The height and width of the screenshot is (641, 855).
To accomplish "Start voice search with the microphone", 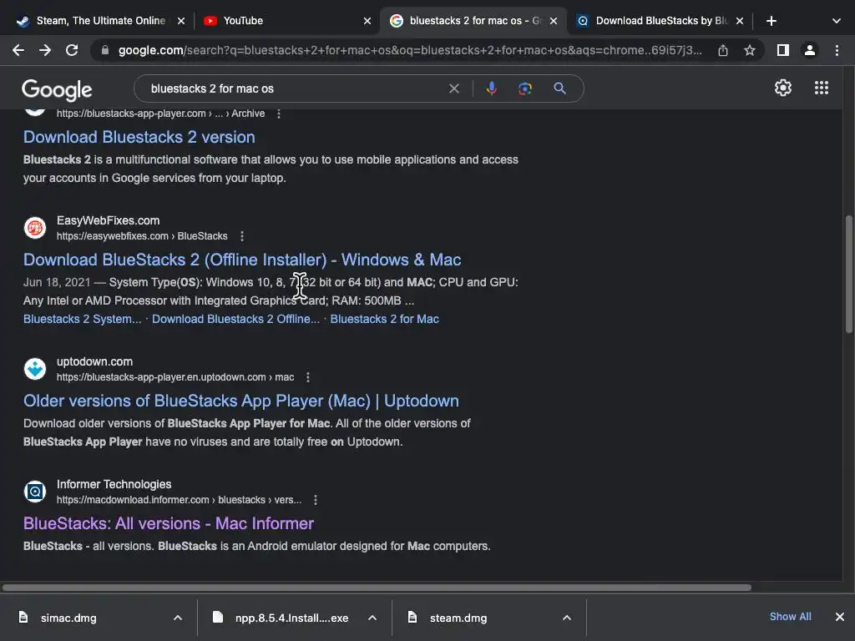I will 491,88.
